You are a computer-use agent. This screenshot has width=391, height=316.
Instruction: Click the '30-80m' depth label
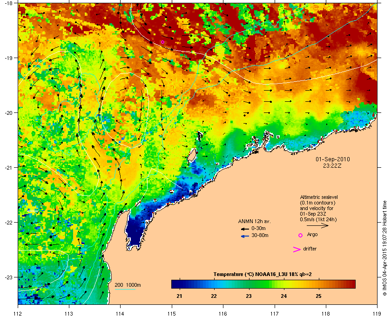click(x=260, y=235)
